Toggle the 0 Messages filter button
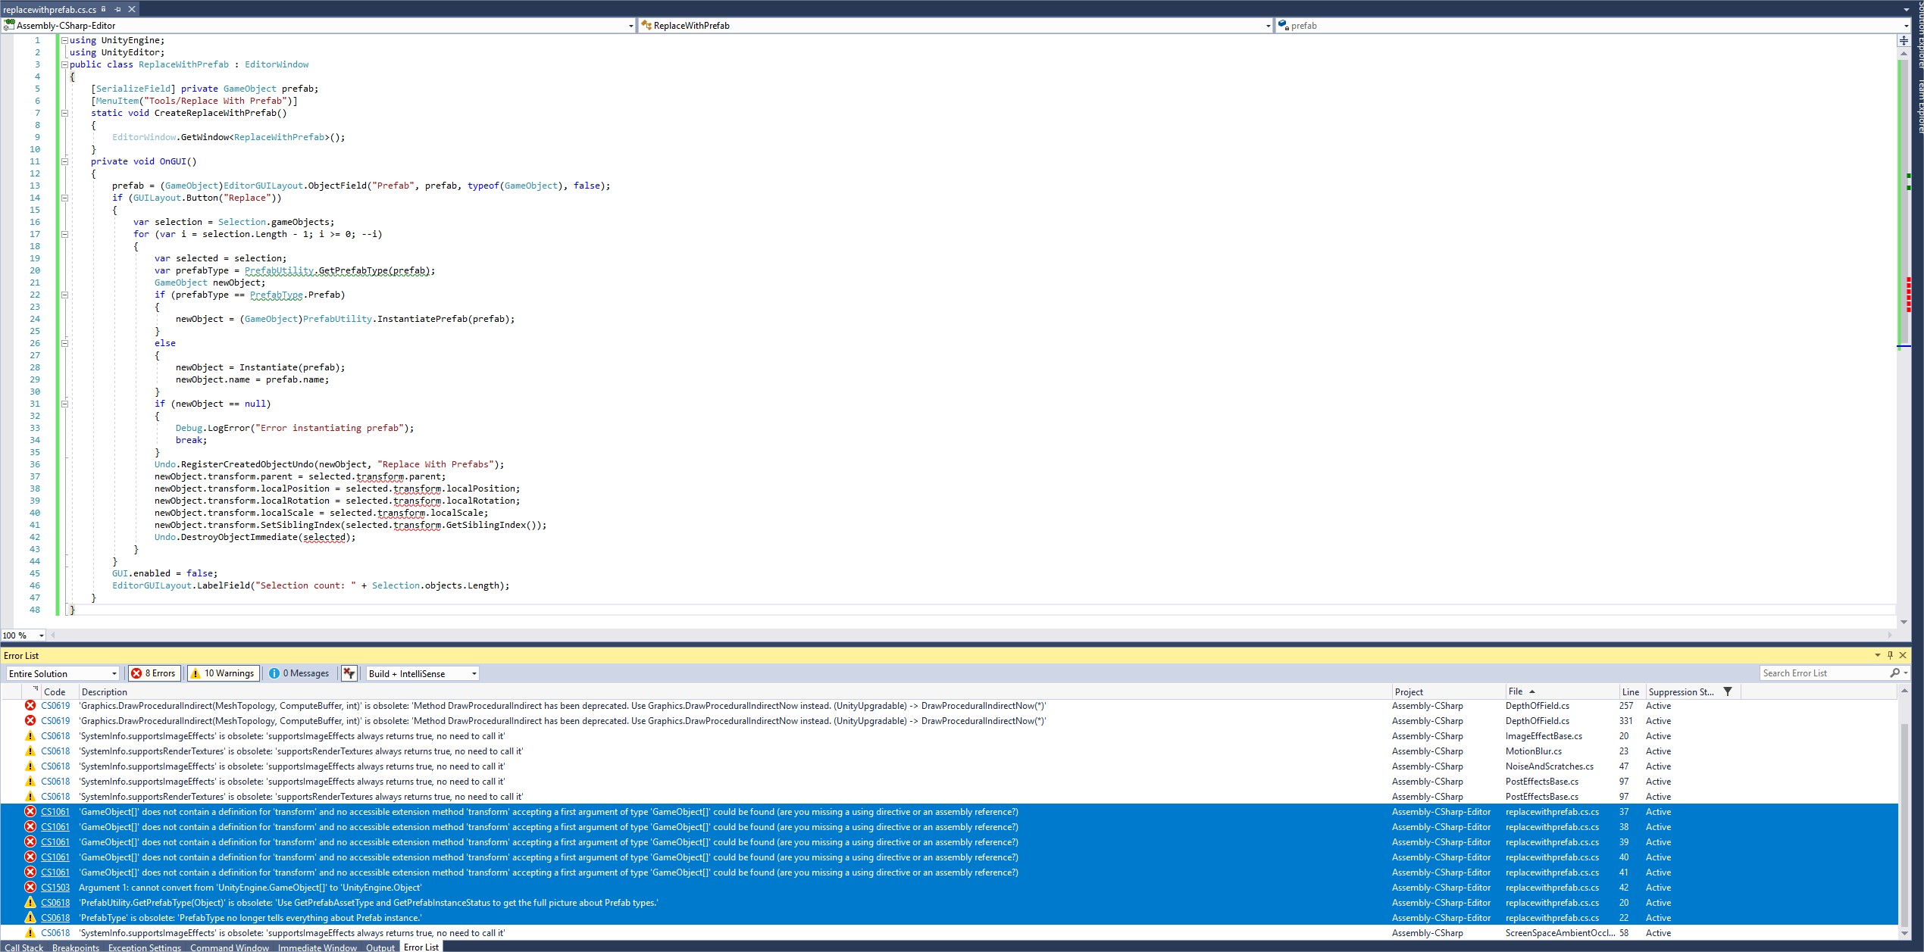1924x952 pixels. click(x=301, y=673)
